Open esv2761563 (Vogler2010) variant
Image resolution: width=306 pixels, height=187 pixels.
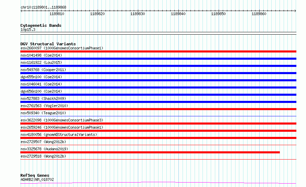click(x=44, y=106)
